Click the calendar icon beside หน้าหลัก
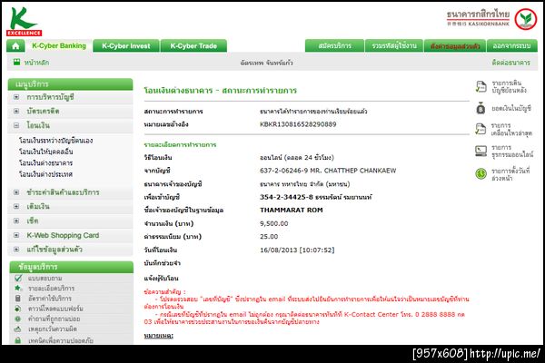Viewport: 545px width, 363px height. 16,63
